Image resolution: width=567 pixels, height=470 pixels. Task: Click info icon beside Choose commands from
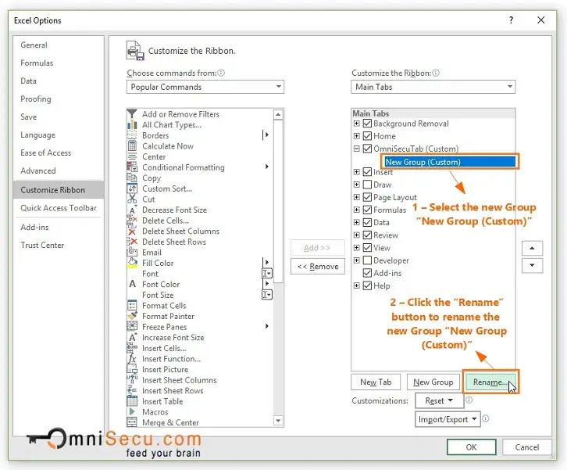pyautogui.click(x=221, y=73)
